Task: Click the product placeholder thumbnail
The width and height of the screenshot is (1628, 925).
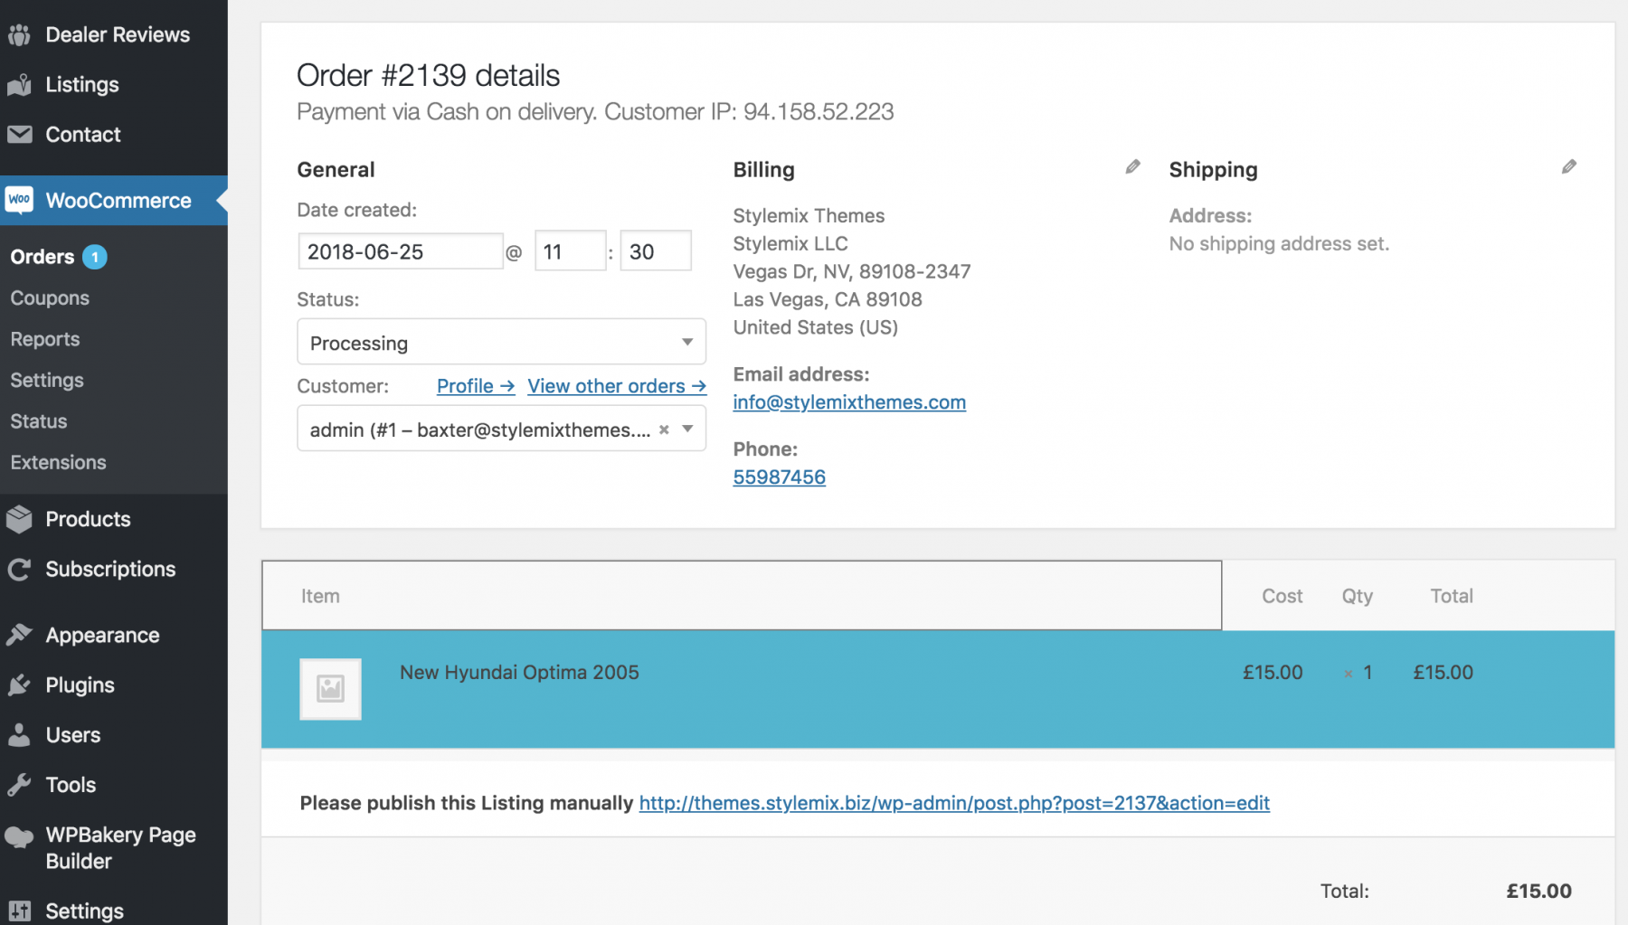Action: pyautogui.click(x=330, y=689)
